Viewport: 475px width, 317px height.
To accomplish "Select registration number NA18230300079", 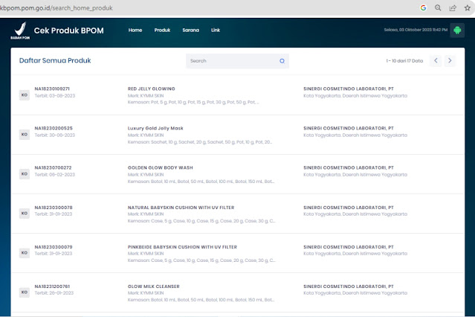I will coord(54,247).
